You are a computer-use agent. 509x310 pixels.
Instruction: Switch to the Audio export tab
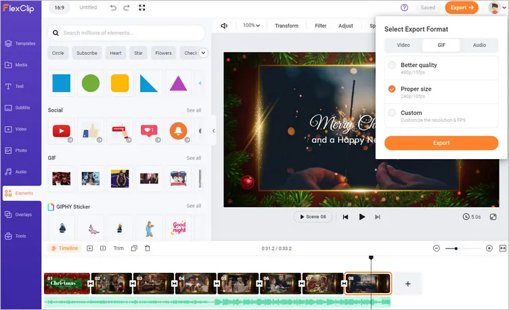[479, 45]
